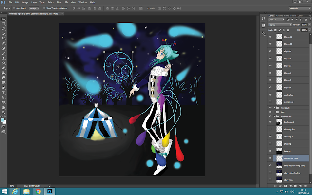Open the Fill slider dropdown arrow
Screen dimensions: 312x195
pos(309,30)
